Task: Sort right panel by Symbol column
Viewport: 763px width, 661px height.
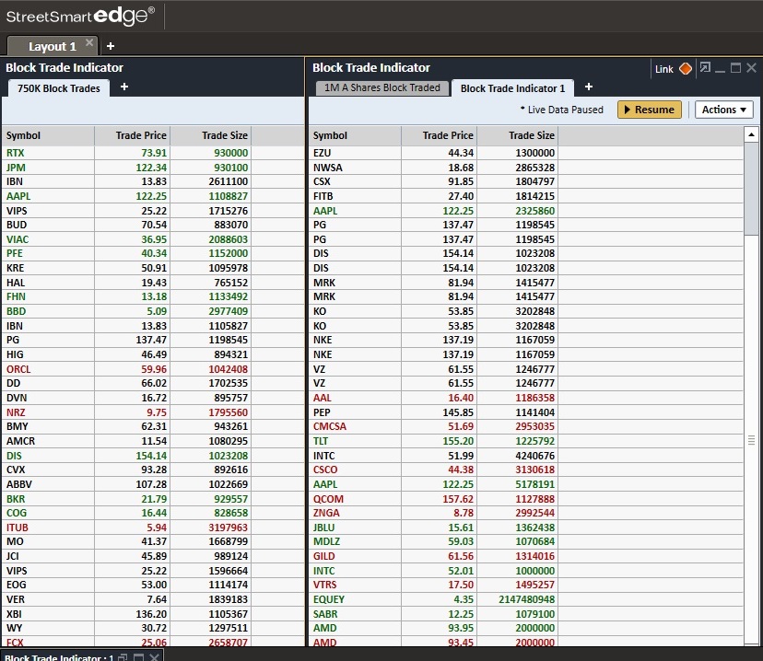Action: pyautogui.click(x=355, y=135)
